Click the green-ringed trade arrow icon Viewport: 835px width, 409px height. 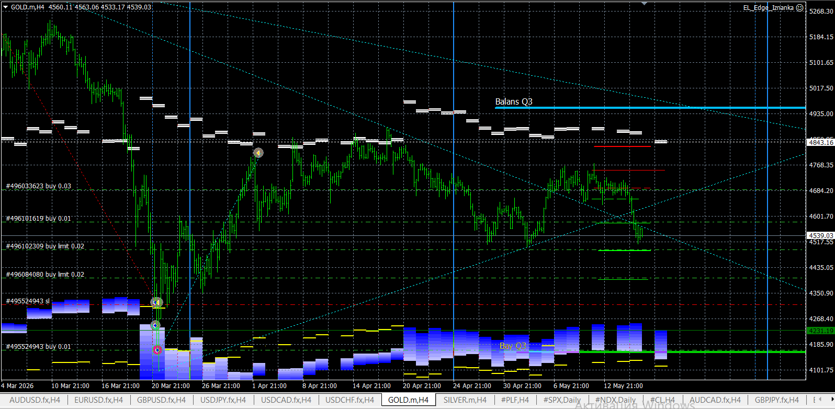click(155, 325)
